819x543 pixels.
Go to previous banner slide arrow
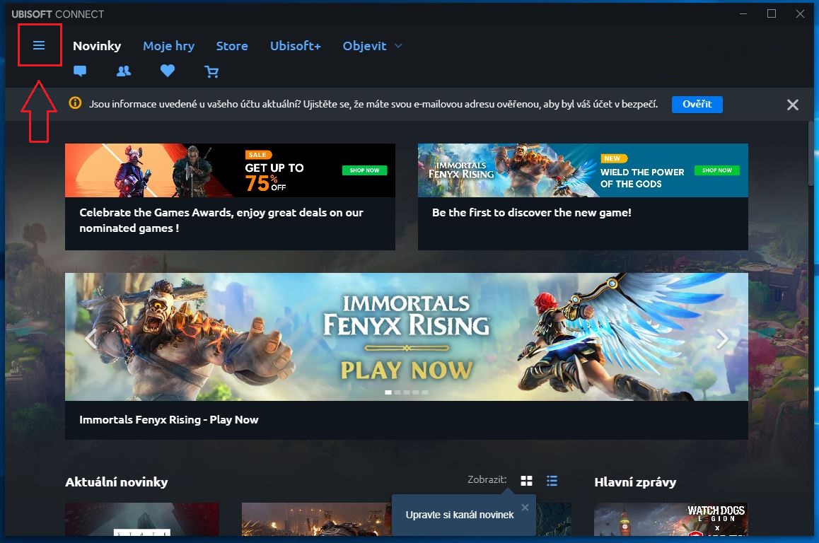tap(91, 339)
